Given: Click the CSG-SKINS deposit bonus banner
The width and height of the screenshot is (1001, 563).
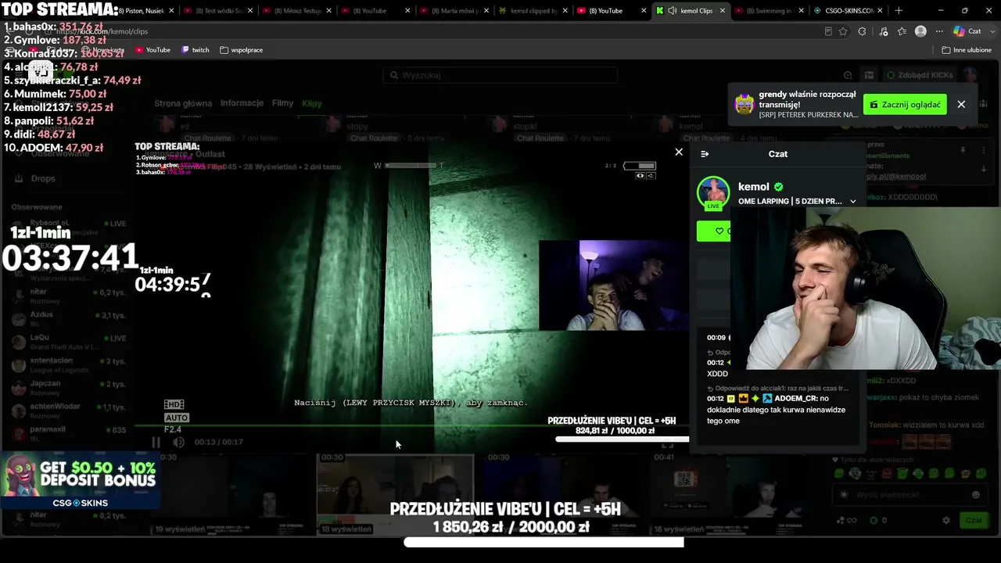Looking at the screenshot, I should coord(80,481).
